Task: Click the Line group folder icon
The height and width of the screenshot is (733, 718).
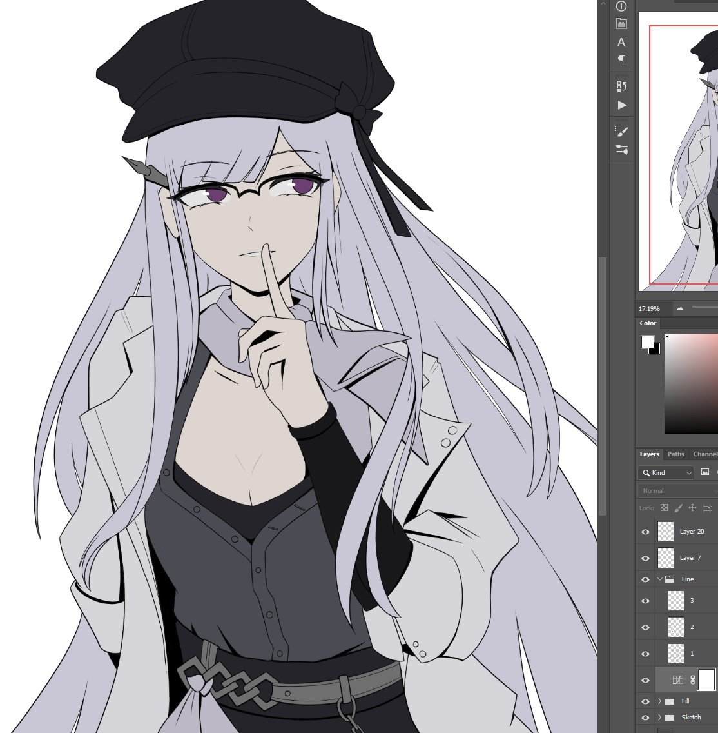Action: (x=670, y=579)
